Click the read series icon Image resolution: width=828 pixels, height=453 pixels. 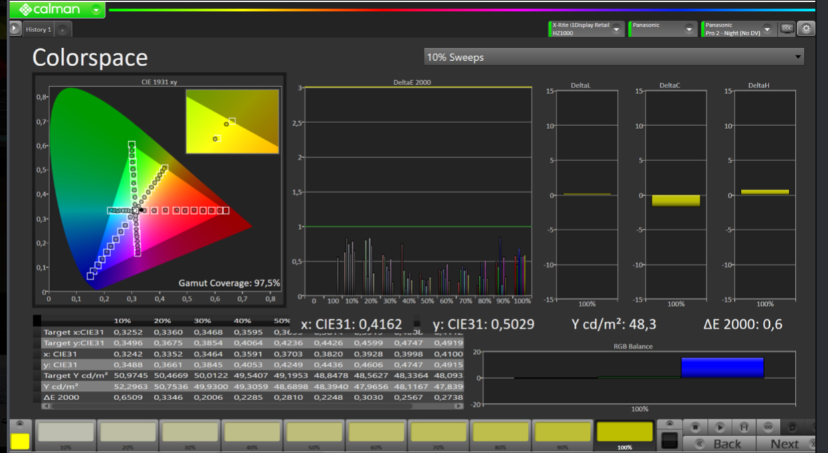click(744, 426)
